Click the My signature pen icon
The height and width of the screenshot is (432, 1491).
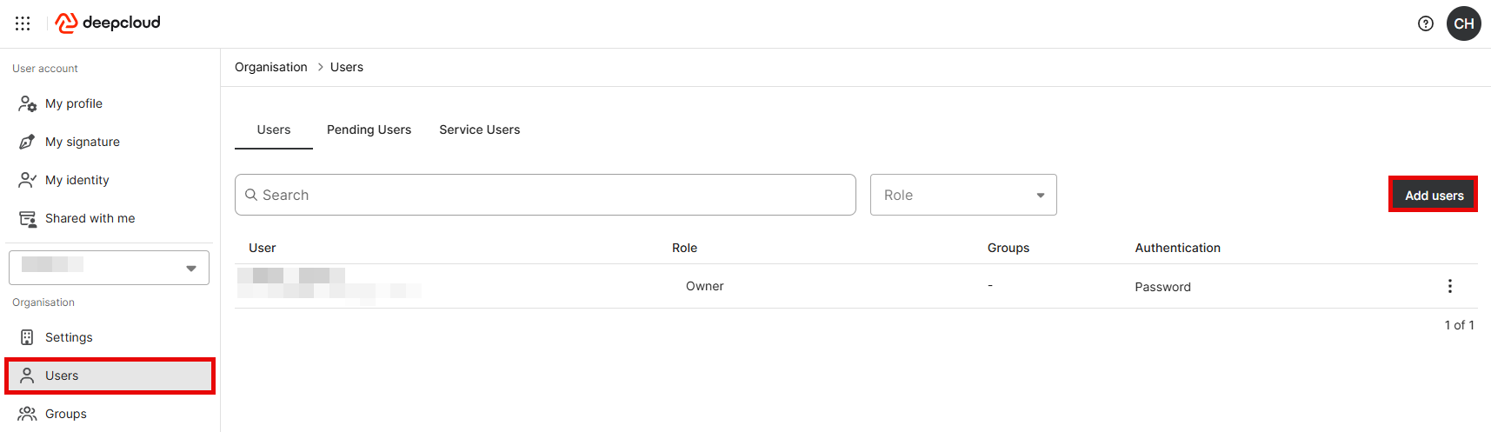(27, 142)
